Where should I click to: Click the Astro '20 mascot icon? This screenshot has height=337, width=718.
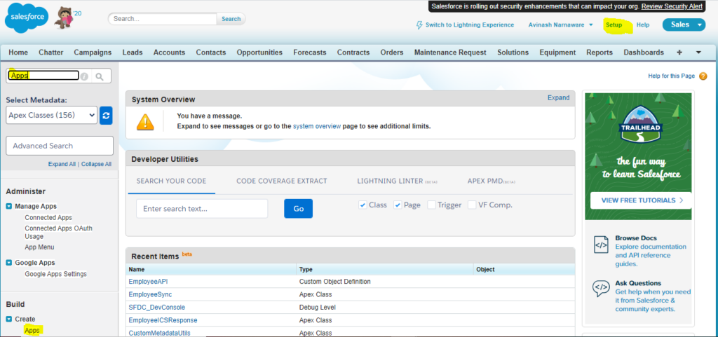point(64,18)
